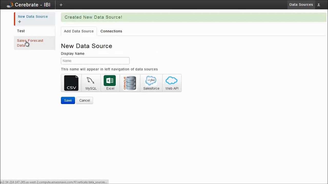Click the left navigation hint text

(109, 69)
